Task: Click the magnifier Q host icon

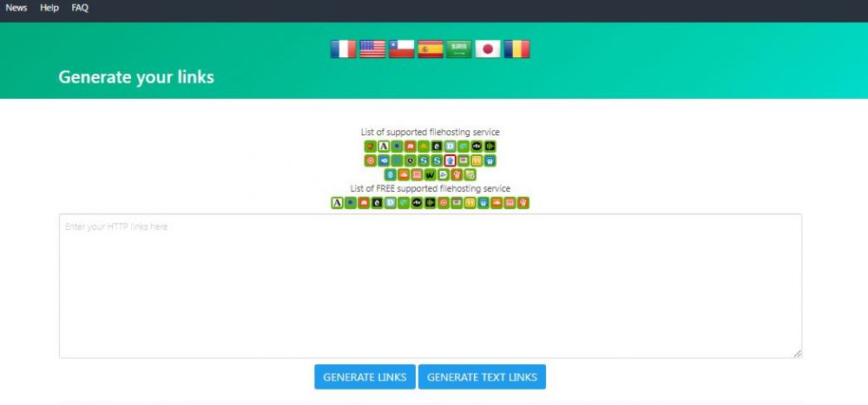Action: click(x=411, y=160)
